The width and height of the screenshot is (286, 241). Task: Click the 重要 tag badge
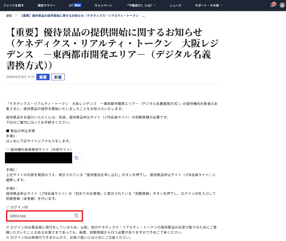(x=43, y=77)
